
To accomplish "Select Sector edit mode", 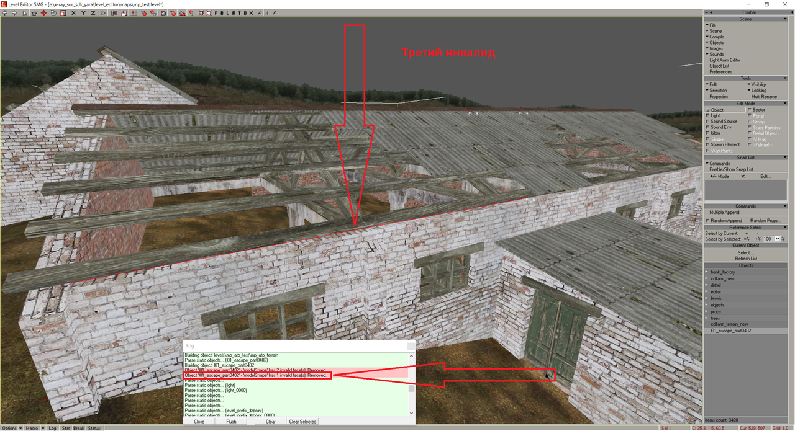I will [757, 110].
